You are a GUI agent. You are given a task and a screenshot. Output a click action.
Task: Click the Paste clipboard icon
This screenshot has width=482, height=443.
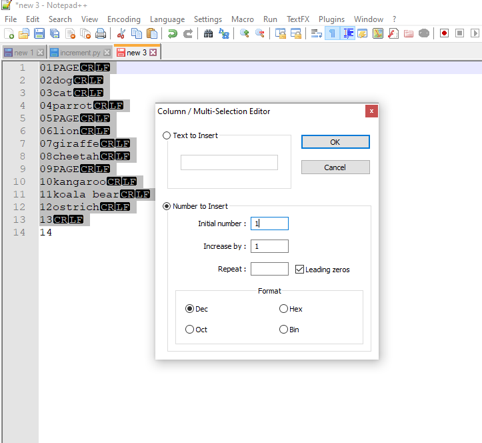pos(152,33)
